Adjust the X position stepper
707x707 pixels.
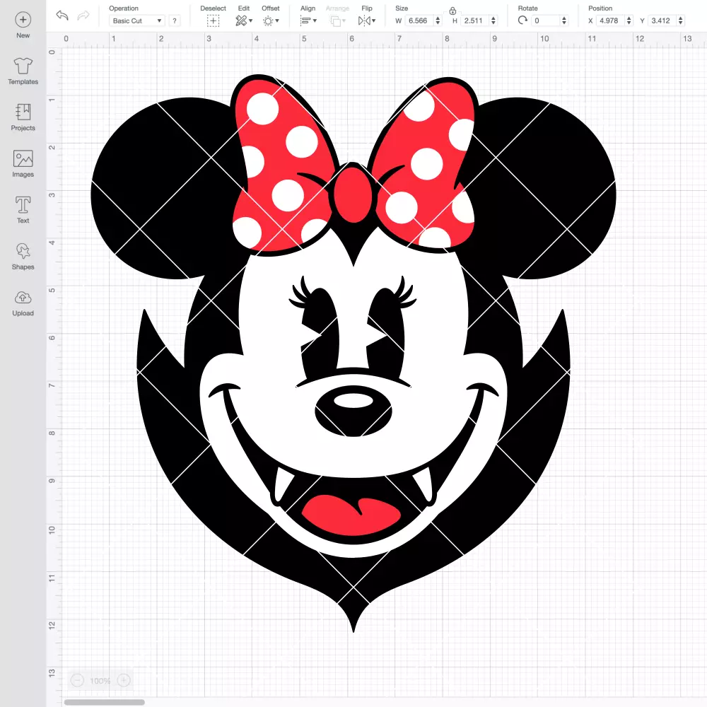[x=629, y=21]
